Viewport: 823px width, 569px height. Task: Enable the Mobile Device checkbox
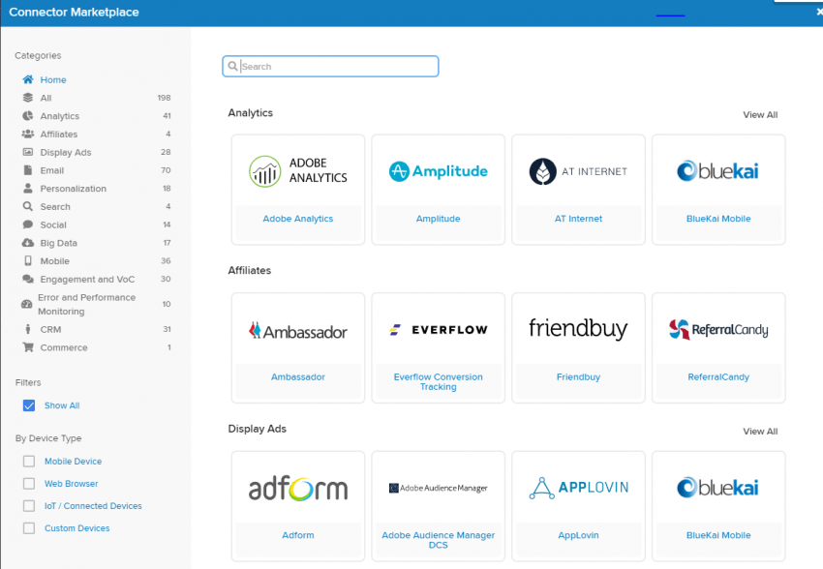(29, 462)
